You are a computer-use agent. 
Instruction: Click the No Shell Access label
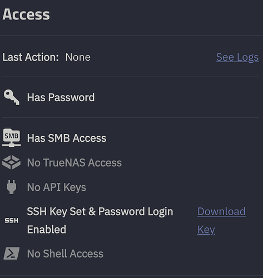click(x=65, y=254)
